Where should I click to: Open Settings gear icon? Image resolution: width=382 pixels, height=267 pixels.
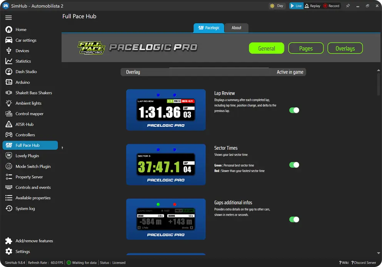click(x=9, y=251)
